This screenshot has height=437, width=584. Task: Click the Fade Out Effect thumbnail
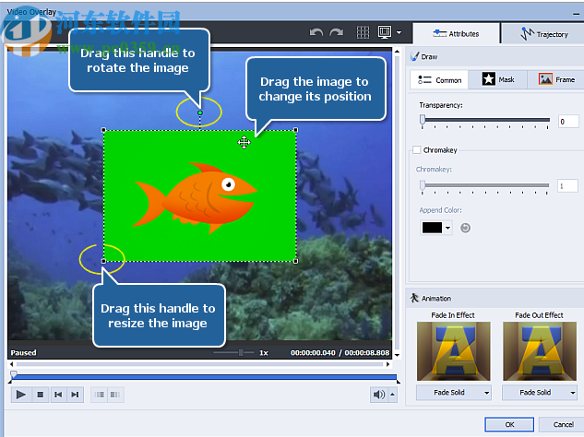[x=540, y=351]
